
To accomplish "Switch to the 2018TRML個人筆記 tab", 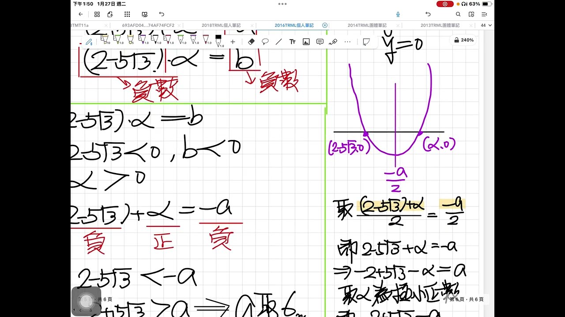I will 221,26.
